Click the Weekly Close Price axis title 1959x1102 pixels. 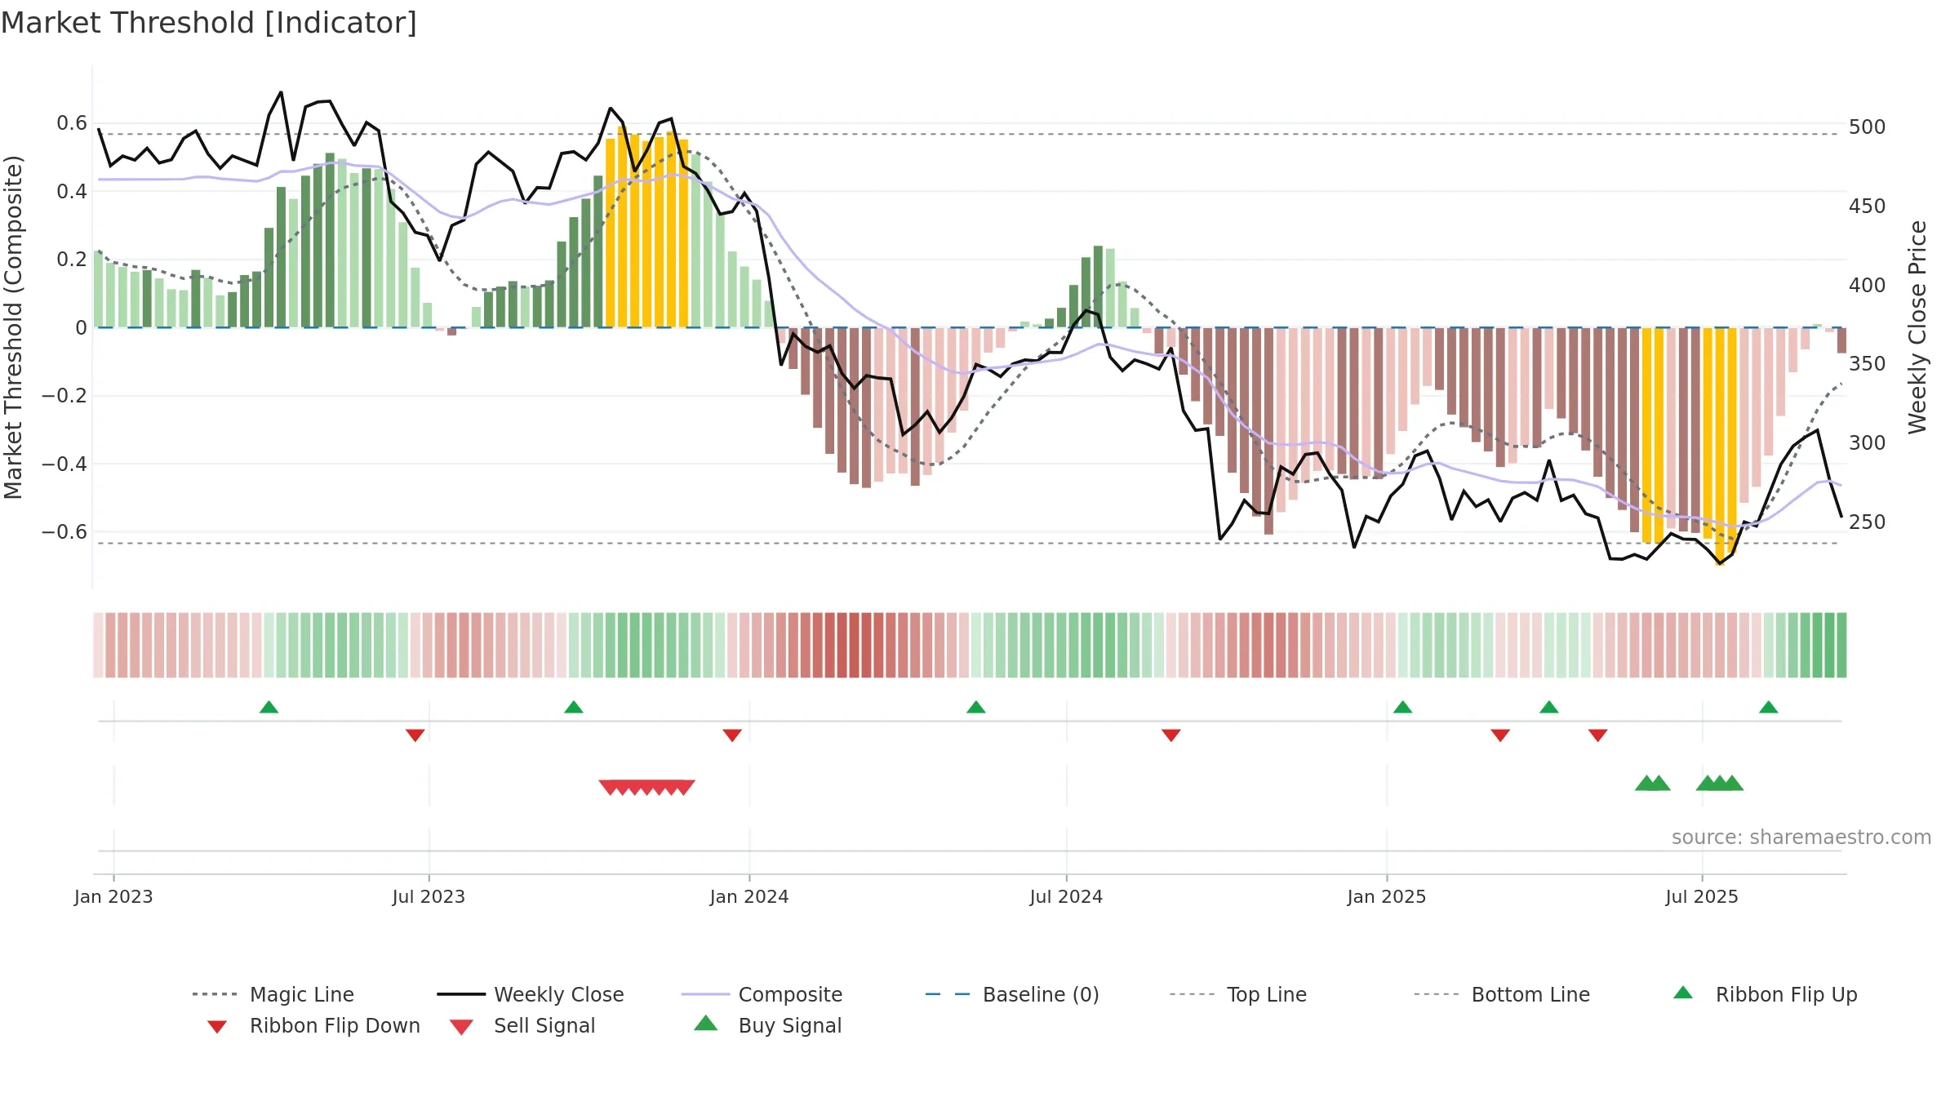(x=1917, y=327)
